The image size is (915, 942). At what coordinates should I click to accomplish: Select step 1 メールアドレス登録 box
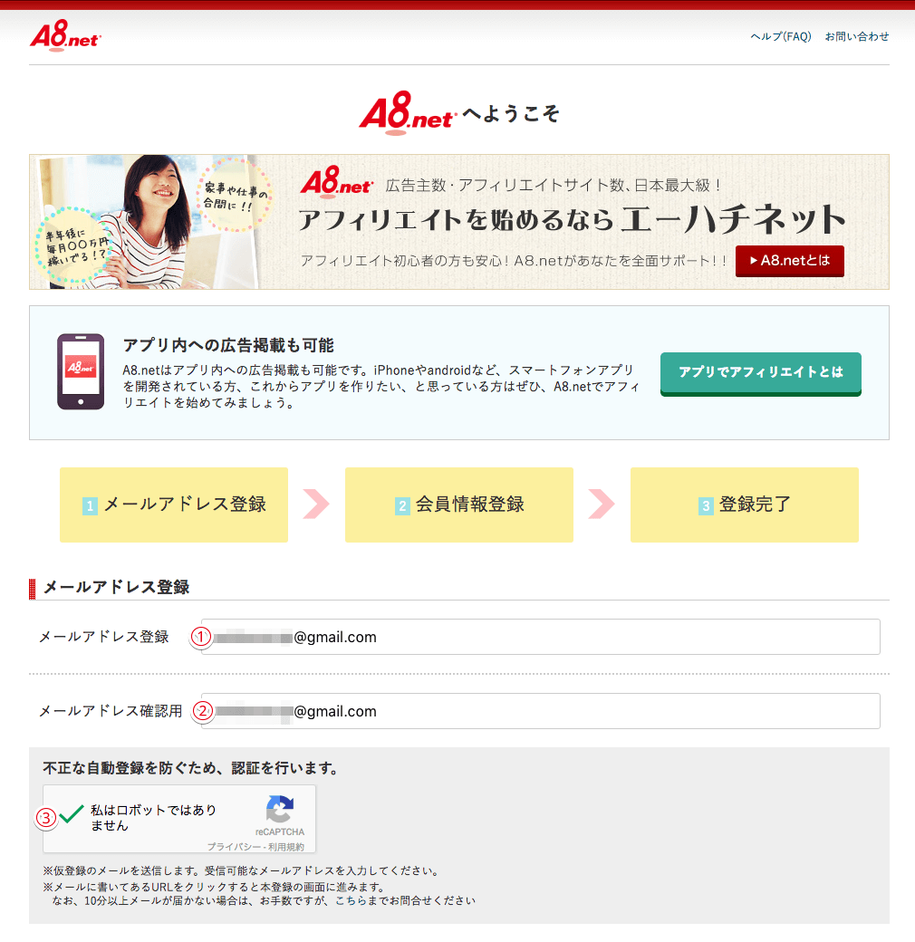click(174, 505)
